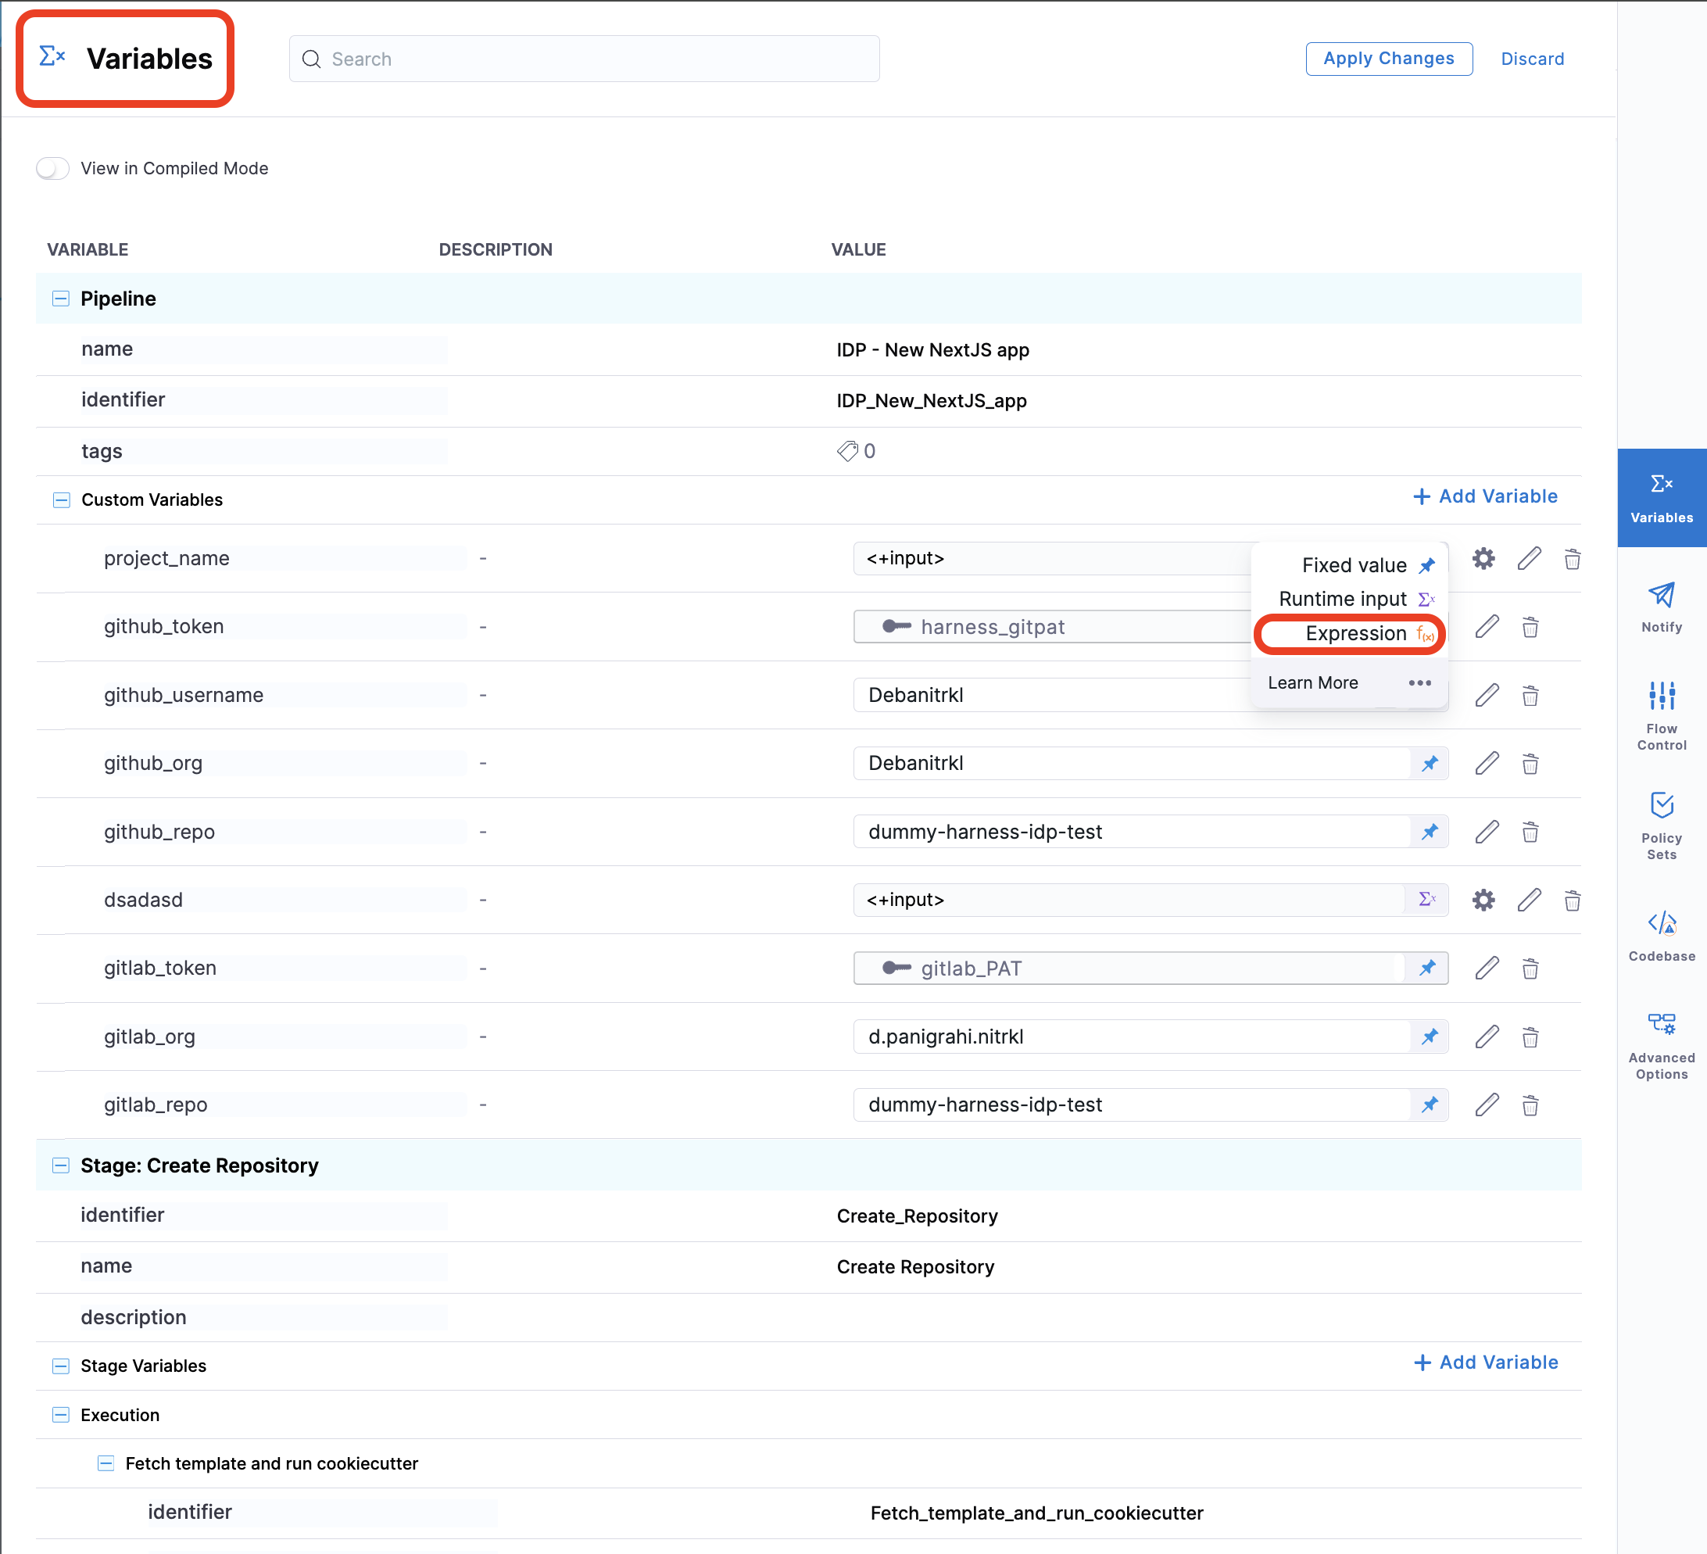Screen dimensions: 1707x1554
Task: Toggle View in Compiled Mode switch
Action: [x=52, y=169]
